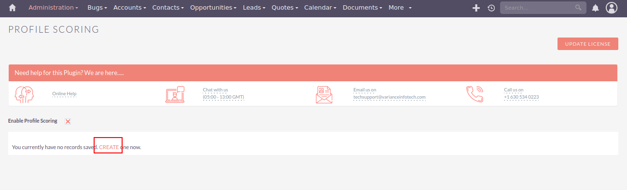Viewport: 627px width, 190px height.
Task: Click the 'Need help for this Plugin?' banner
Action: pyautogui.click(x=313, y=73)
